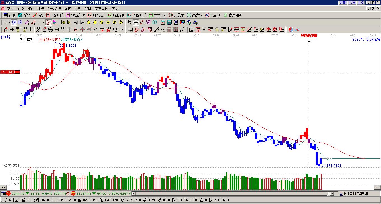Viewport: 381px width, 204px height.
Task: Open the 9T四方形 tool
Action: [137, 15]
